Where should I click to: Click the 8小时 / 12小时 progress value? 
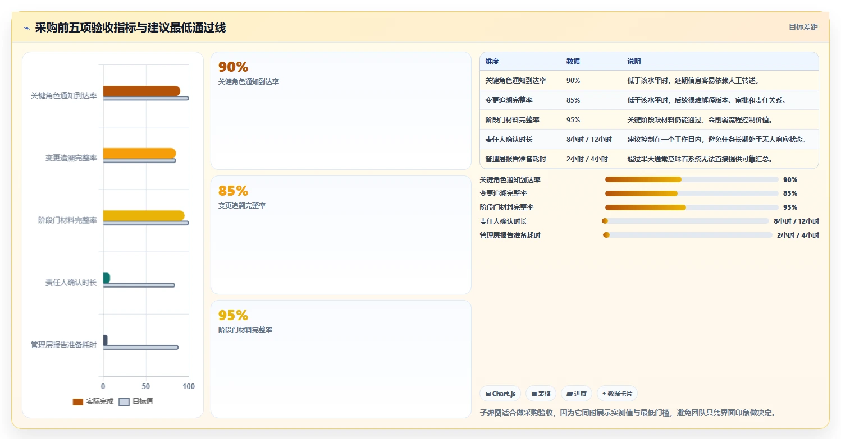click(x=796, y=221)
